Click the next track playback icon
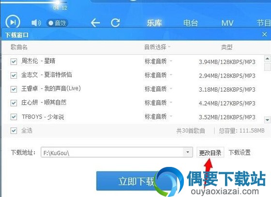The width and height of the screenshot is (271, 197). tap(13, 22)
